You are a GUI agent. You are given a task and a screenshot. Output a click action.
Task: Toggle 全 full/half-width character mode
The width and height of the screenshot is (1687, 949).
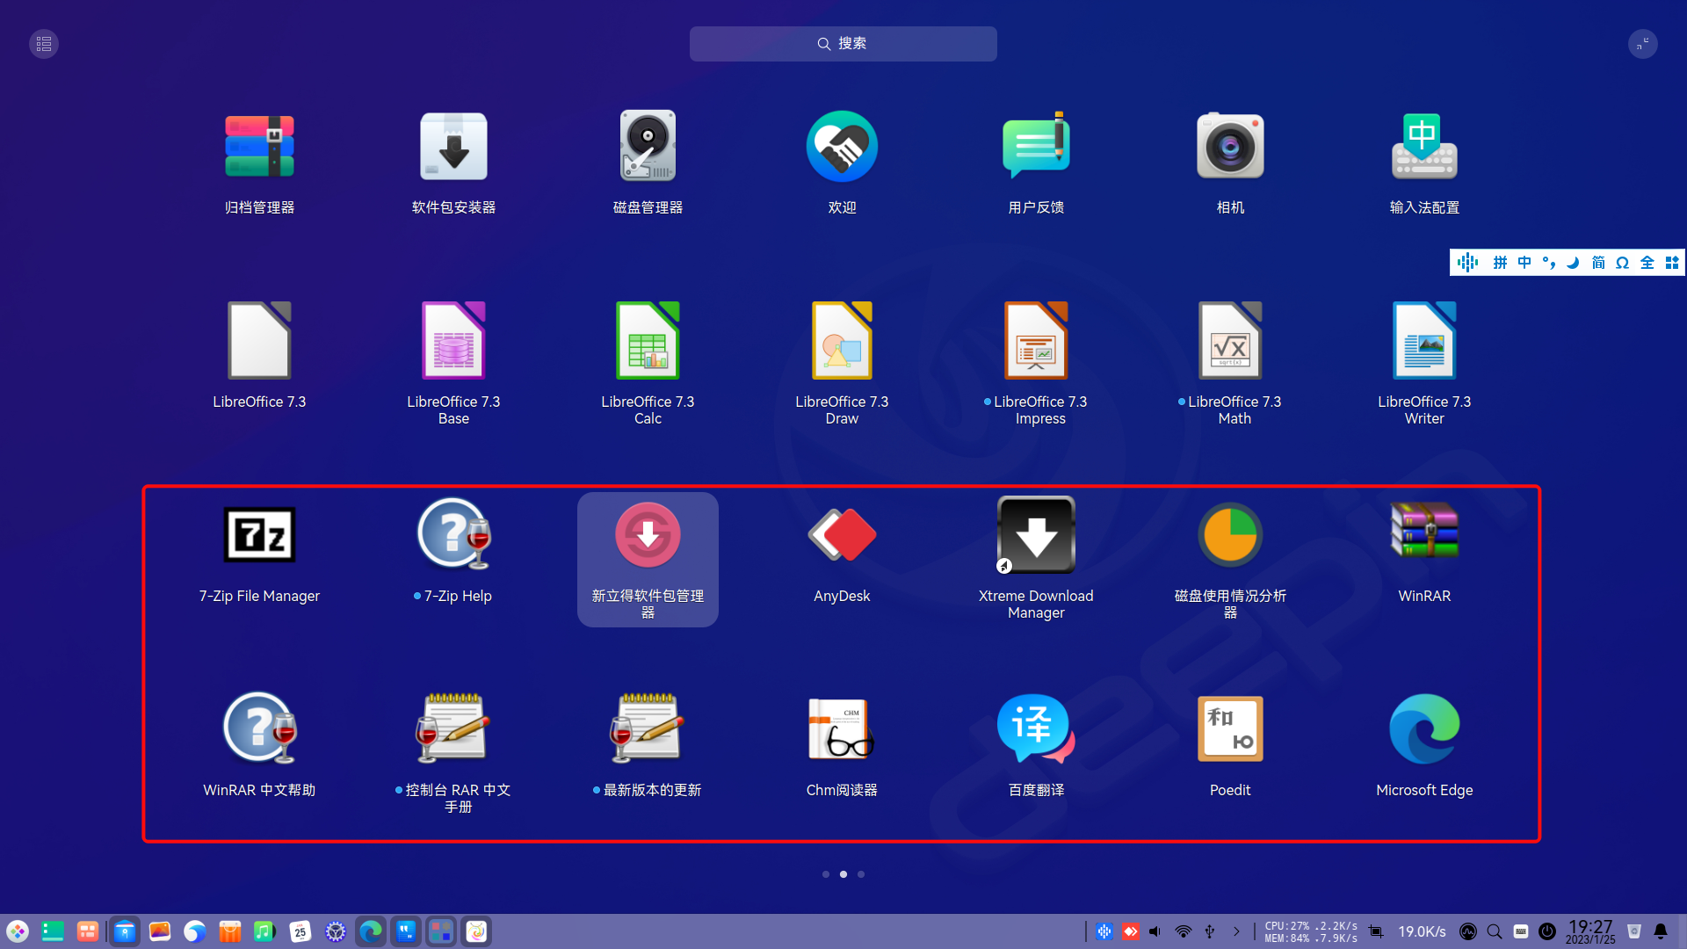coord(1647,263)
